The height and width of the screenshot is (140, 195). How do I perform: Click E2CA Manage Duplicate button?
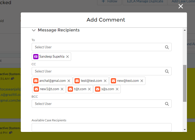tap(145, 2)
